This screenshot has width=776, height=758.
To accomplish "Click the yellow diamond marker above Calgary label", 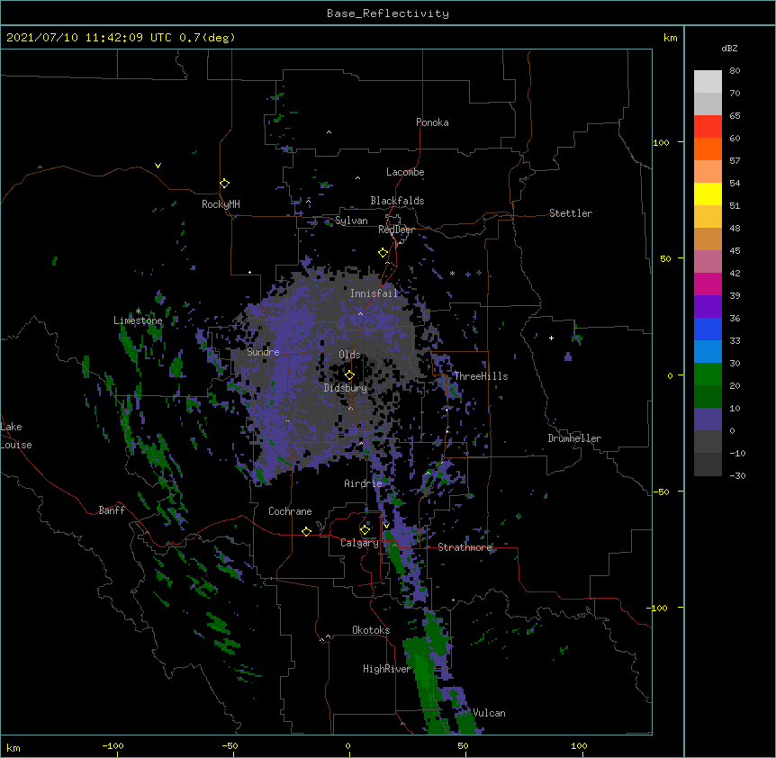I will 365,530.
